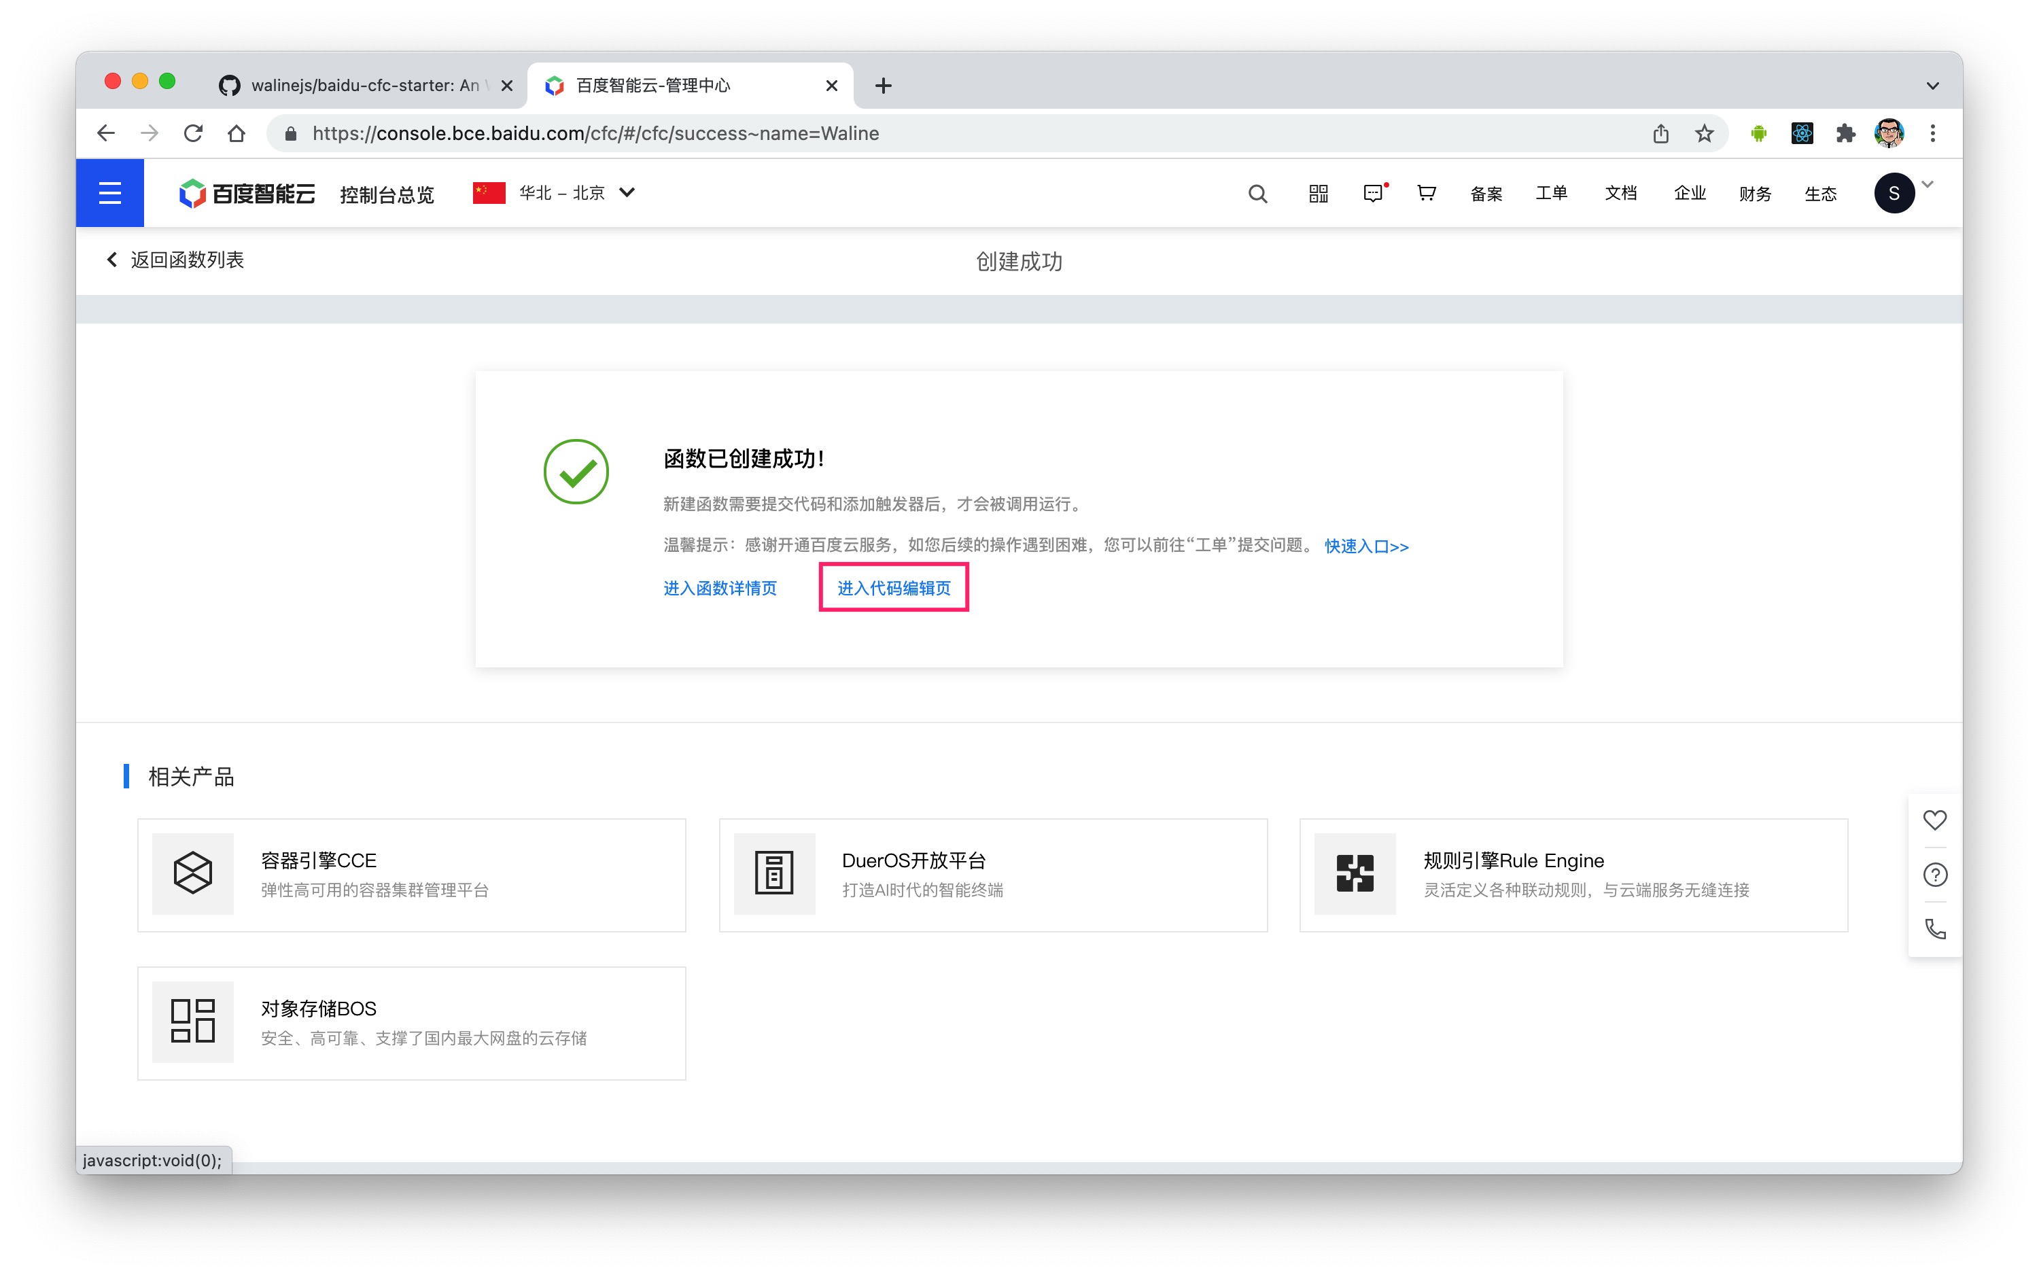Screen dimensions: 2039x1275
Task: Open the hamburger menu in the blue square
Action: 109,192
